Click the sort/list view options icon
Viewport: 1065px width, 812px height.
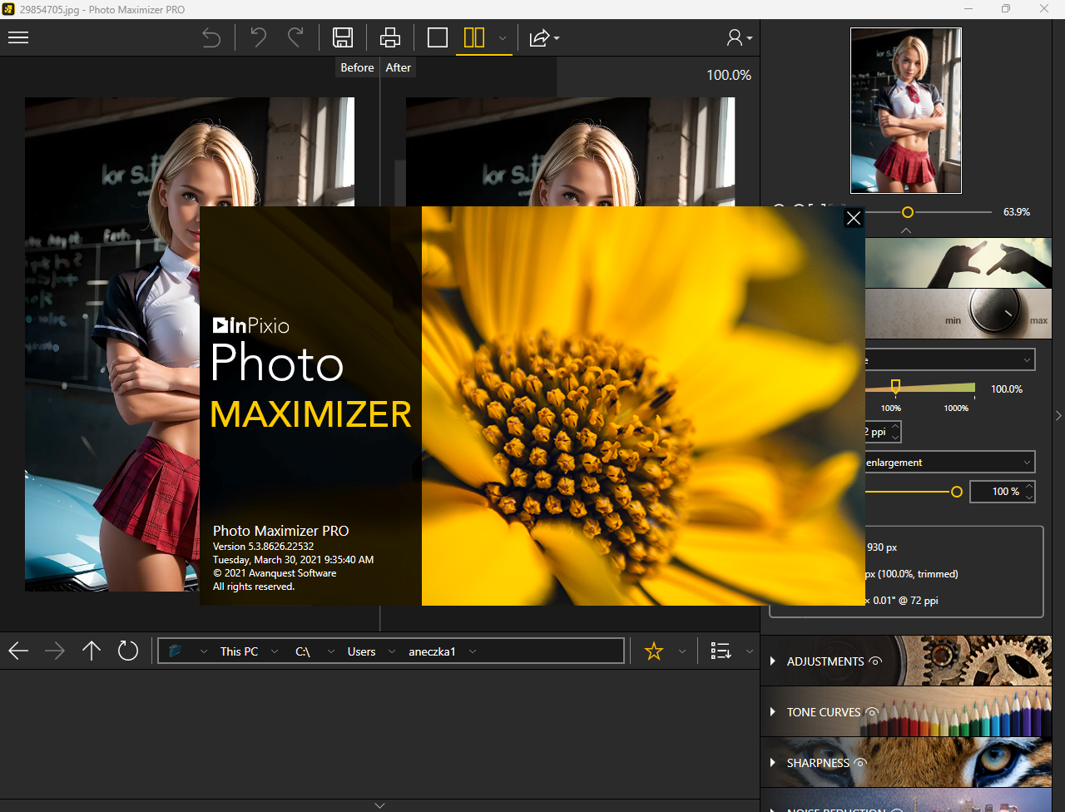click(721, 651)
